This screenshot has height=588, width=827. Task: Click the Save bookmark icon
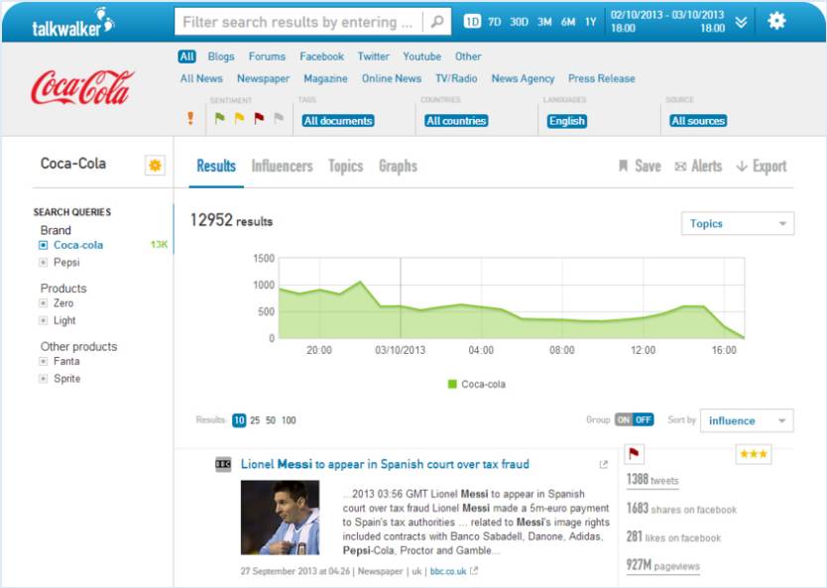pos(623,167)
